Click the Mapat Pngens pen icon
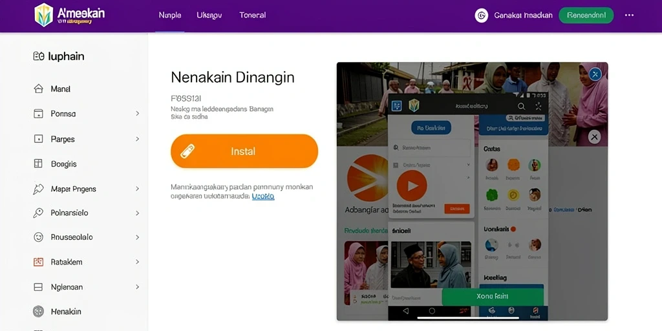 38,189
